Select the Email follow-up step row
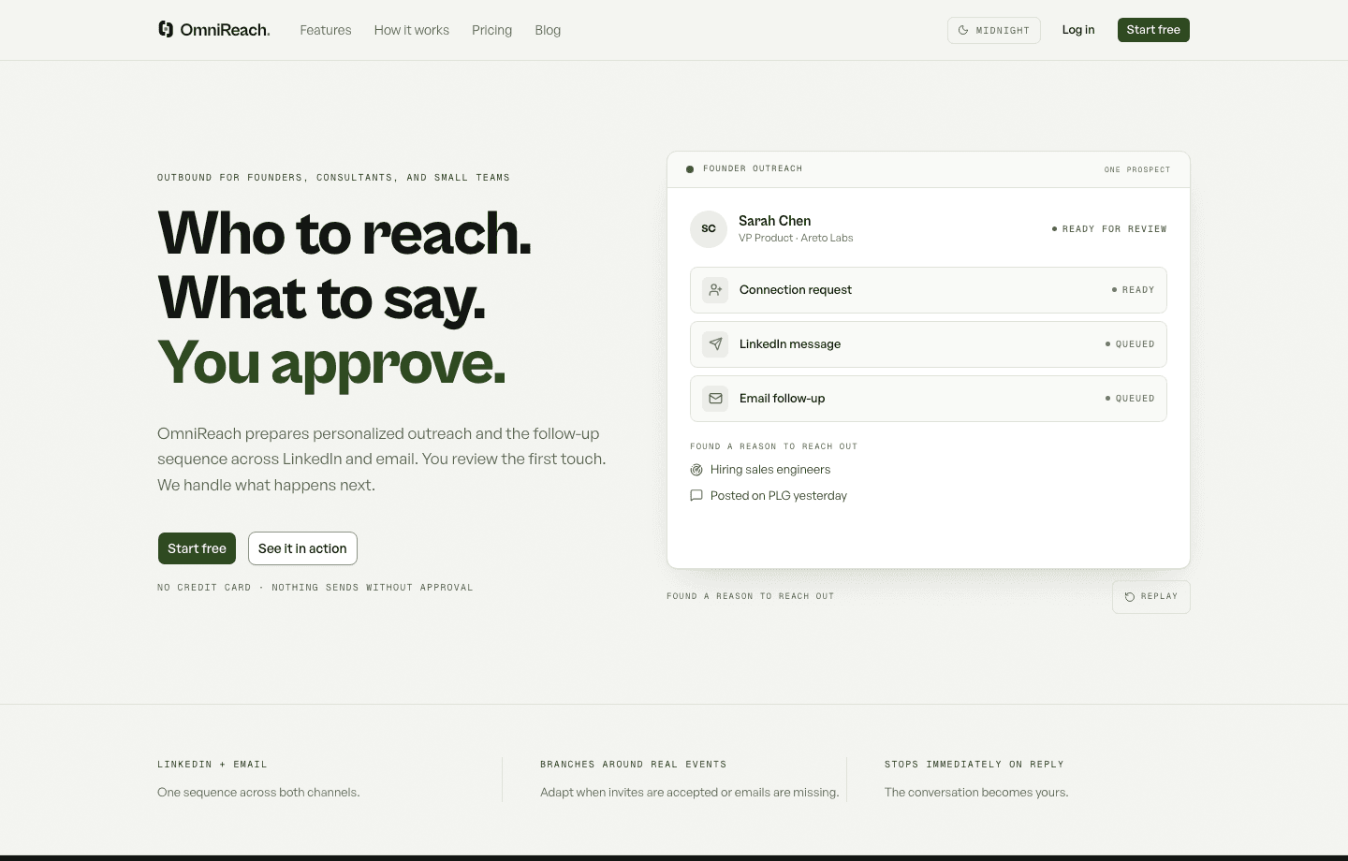This screenshot has height=861, width=1348. point(929,399)
